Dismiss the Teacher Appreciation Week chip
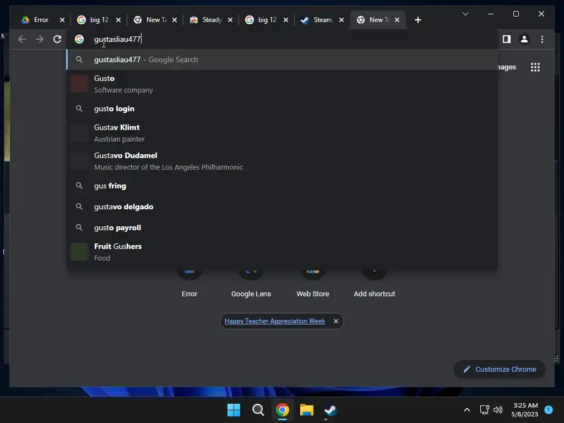Screen dimensions: 564x423 point(336,321)
